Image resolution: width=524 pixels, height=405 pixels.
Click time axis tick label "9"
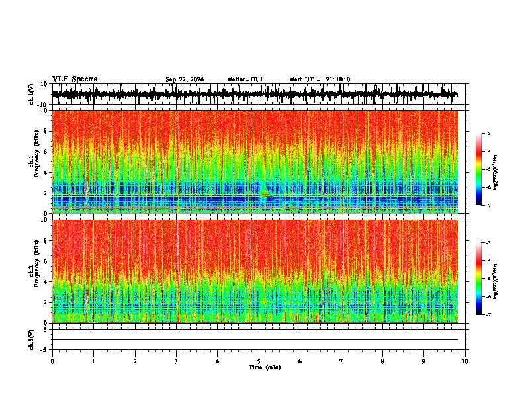point(423,361)
